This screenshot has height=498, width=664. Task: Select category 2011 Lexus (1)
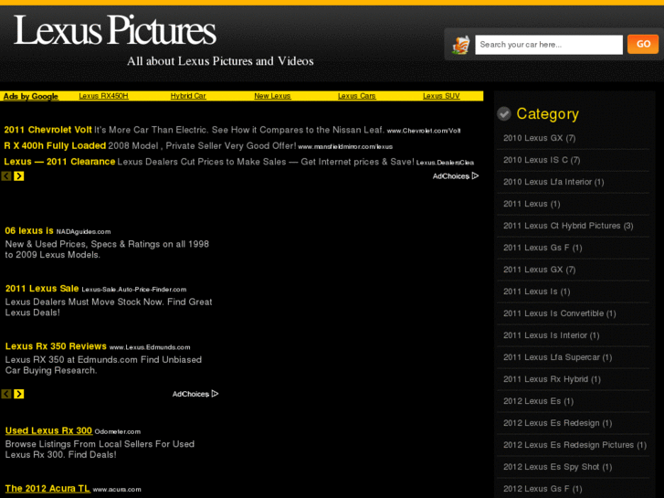[532, 204]
